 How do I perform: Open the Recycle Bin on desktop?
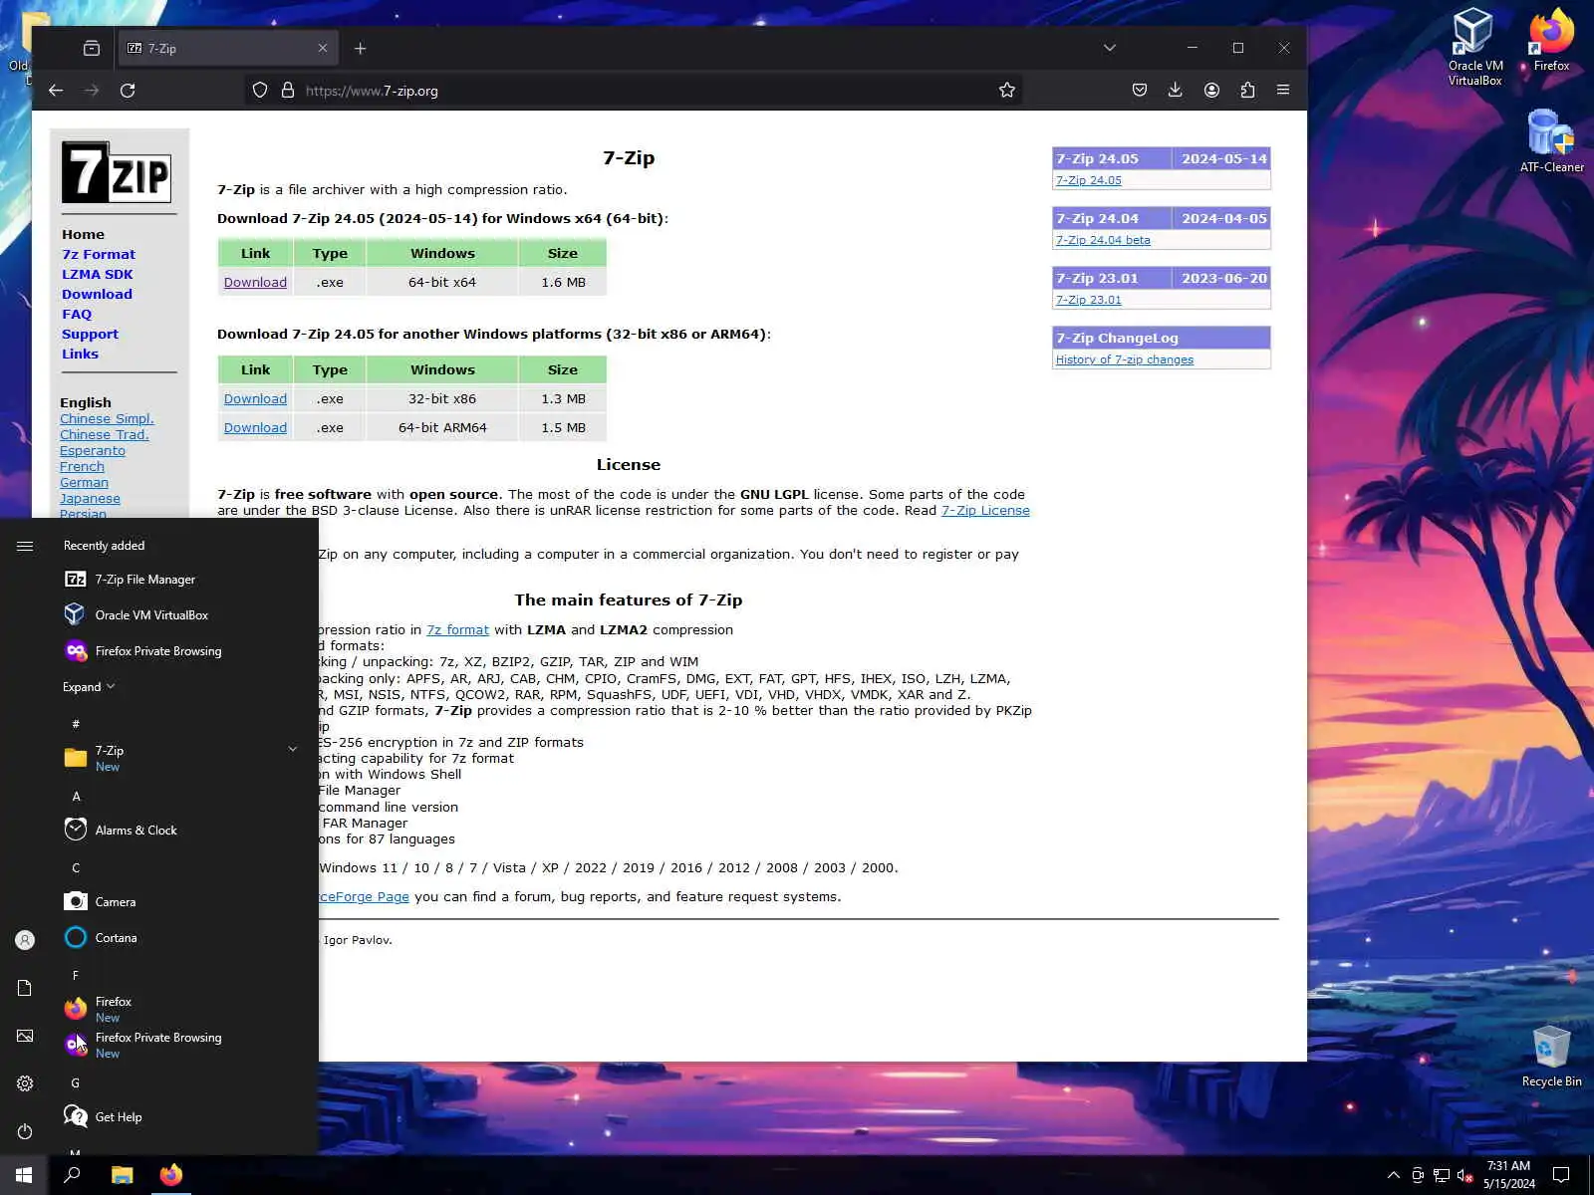[x=1551, y=1057]
